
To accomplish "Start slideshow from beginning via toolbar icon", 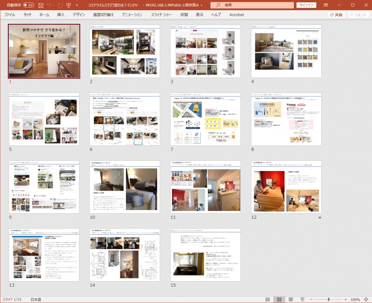I will tap(69, 5).
